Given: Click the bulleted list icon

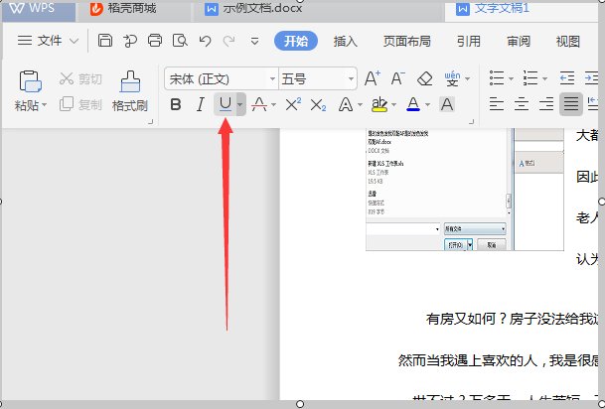Looking at the screenshot, I should click(497, 78).
